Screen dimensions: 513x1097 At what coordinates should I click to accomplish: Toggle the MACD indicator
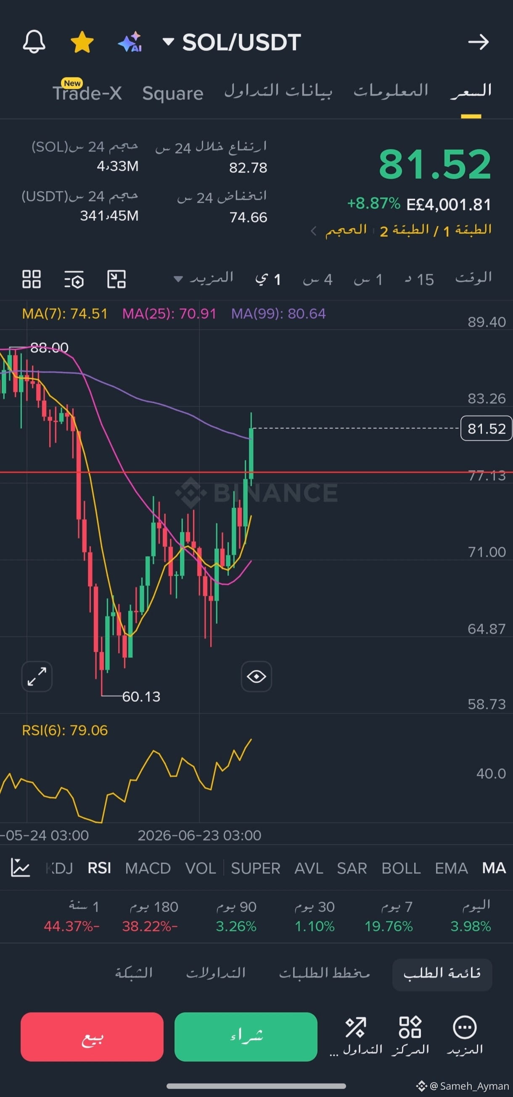click(148, 868)
